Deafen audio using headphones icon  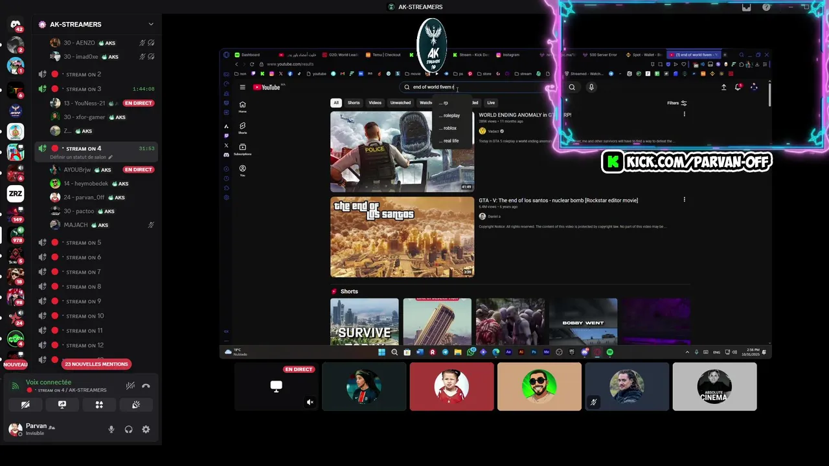coord(128,429)
